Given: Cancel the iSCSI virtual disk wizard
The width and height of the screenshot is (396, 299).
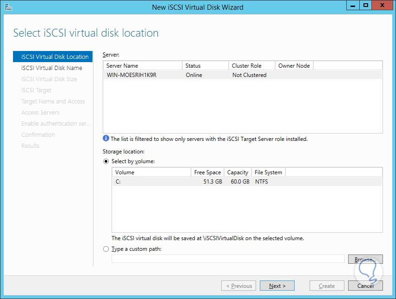Looking at the screenshot, I should (365, 286).
